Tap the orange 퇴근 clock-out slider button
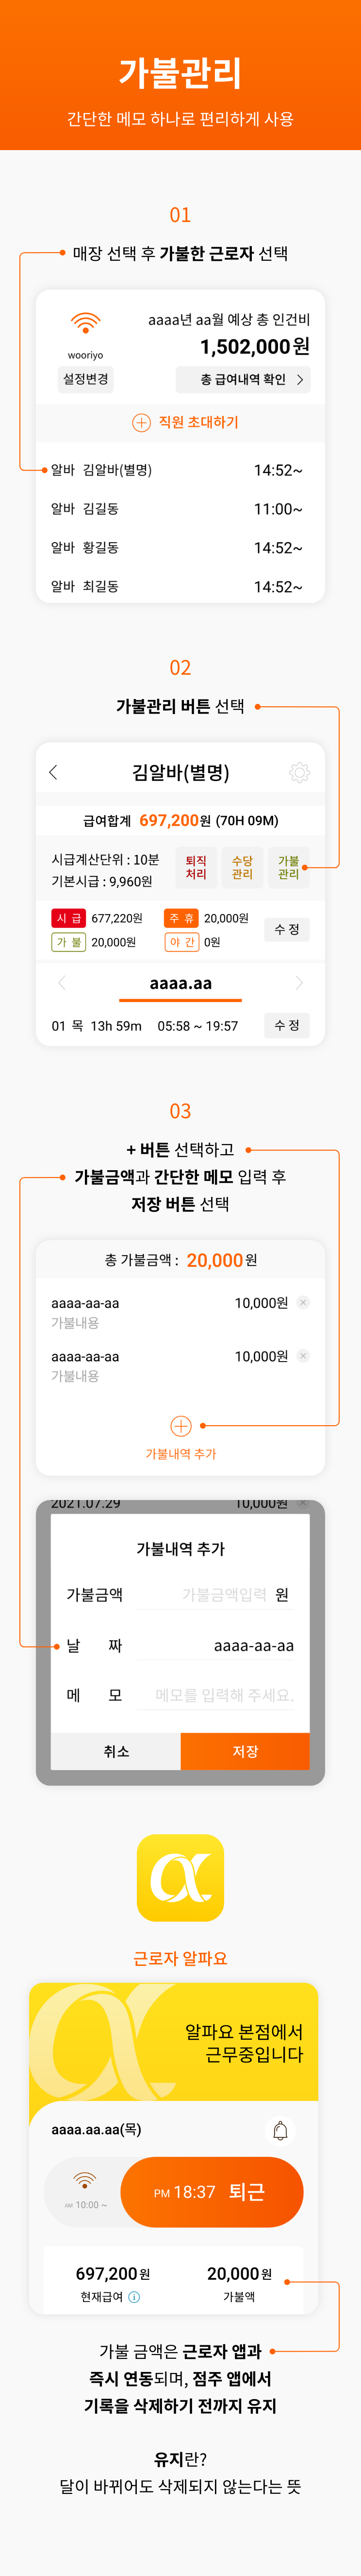This screenshot has width=361, height=2576. (x=212, y=2192)
